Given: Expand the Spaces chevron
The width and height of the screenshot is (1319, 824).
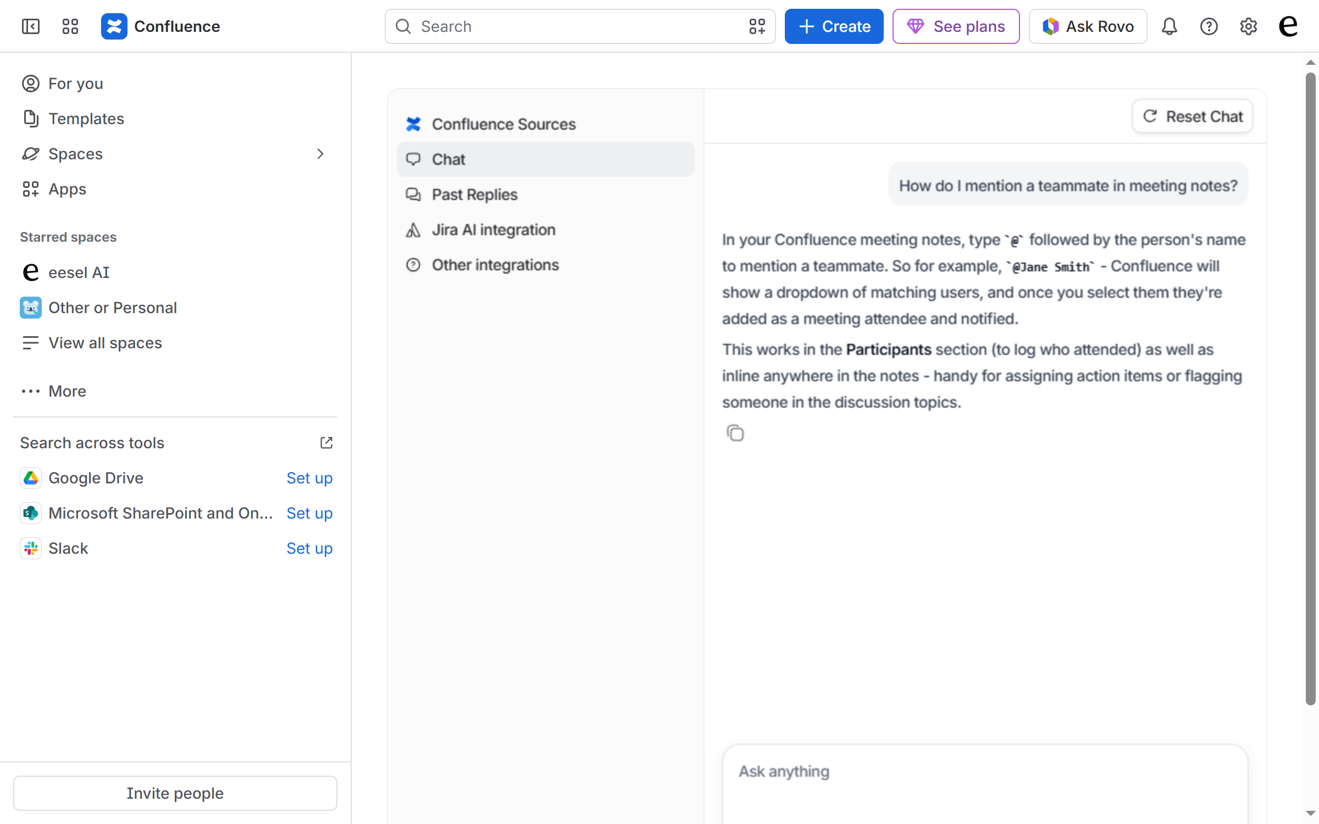Looking at the screenshot, I should pyautogui.click(x=320, y=154).
